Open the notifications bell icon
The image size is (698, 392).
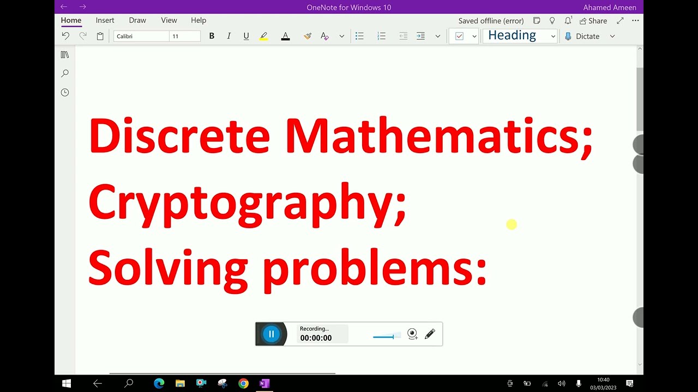tap(568, 21)
